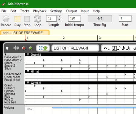
Task: Stop playback with the Stop icon
Action: (27, 19)
